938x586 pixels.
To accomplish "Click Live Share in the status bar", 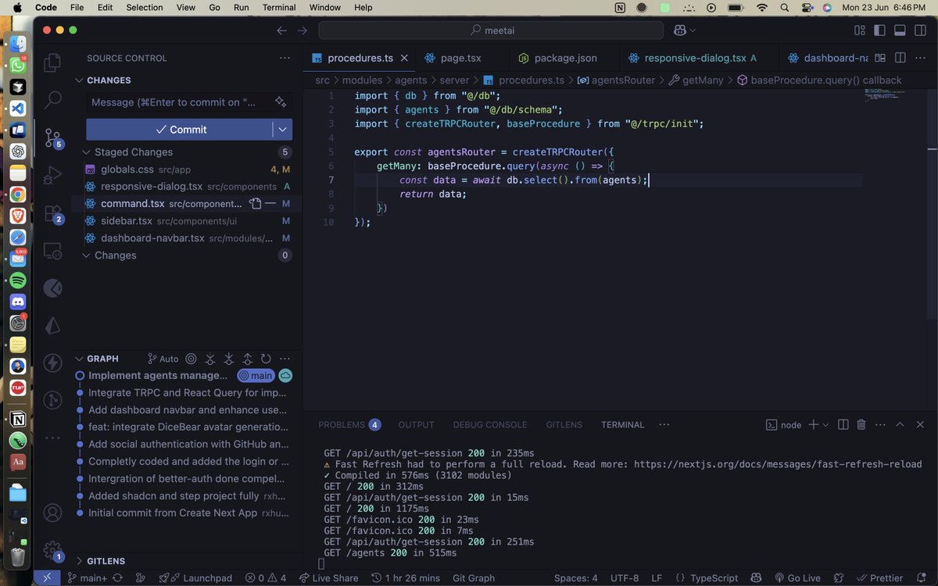I will (x=328, y=577).
